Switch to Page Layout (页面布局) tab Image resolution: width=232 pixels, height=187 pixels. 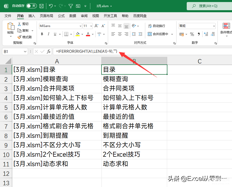[x=47, y=16]
